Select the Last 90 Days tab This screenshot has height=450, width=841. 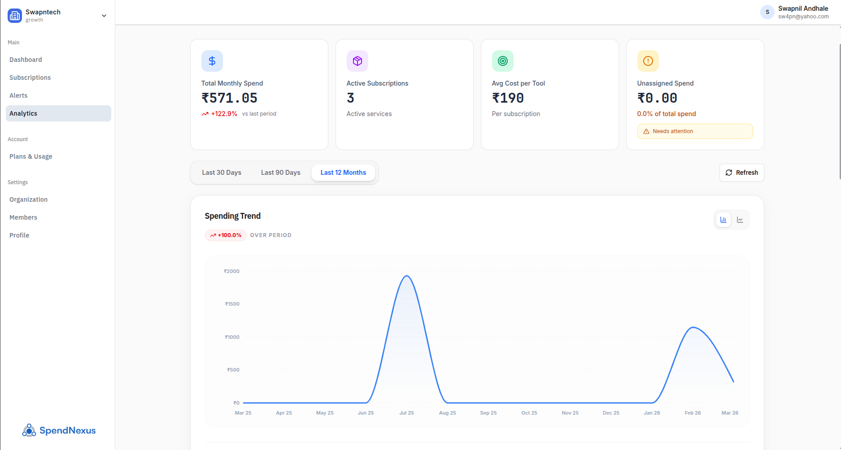[280, 172]
